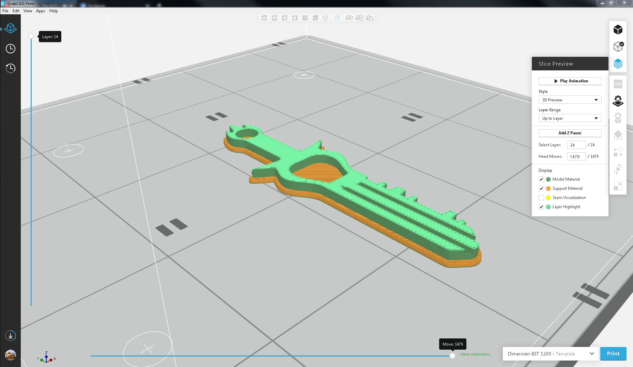Open the Layer Range Up to Layer dropdown
The height and width of the screenshot is (367, 633).
pyautogui.click(x=570, y=118)
